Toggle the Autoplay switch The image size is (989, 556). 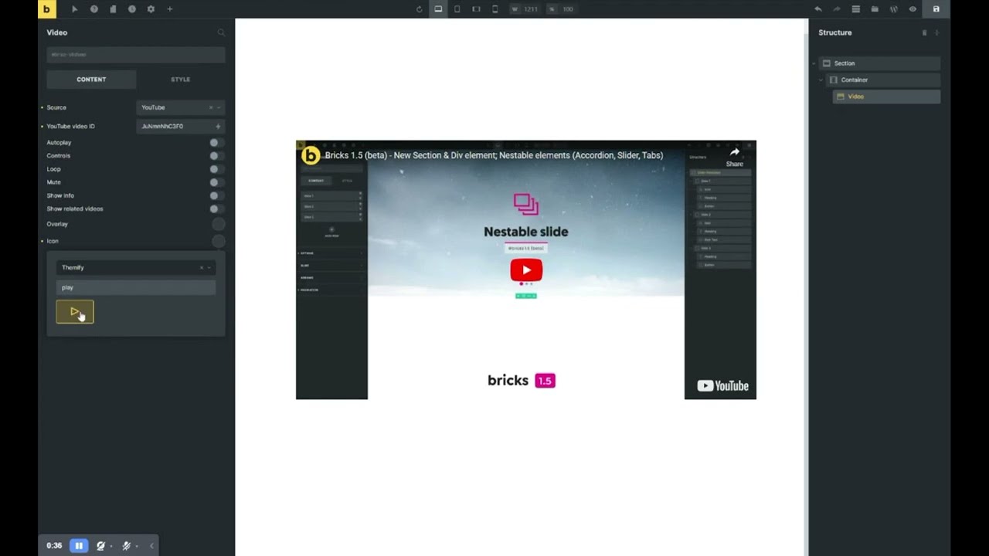point(217,143)
